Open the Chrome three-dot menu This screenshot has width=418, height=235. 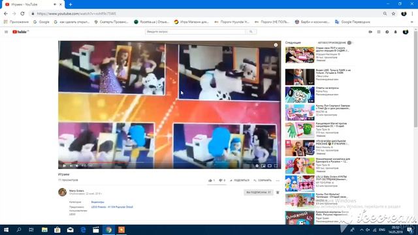tap(413, 14)
